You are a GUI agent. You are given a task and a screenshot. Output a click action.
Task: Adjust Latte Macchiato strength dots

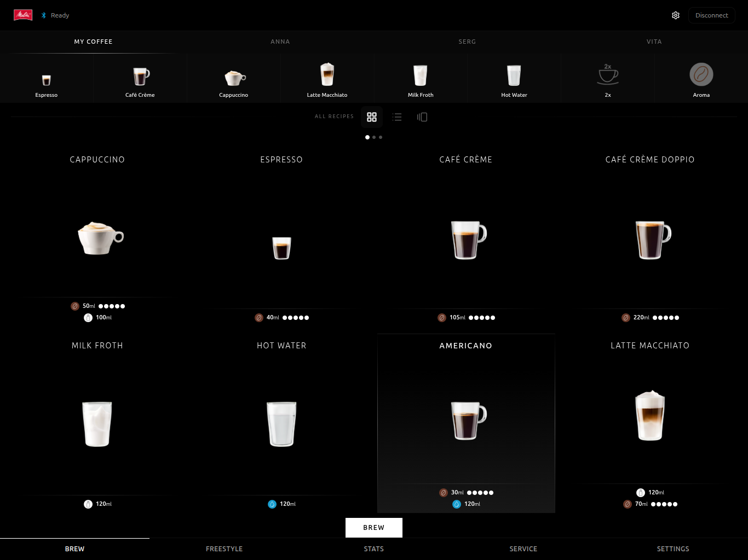pyautogui.click(x=664, y=504)
